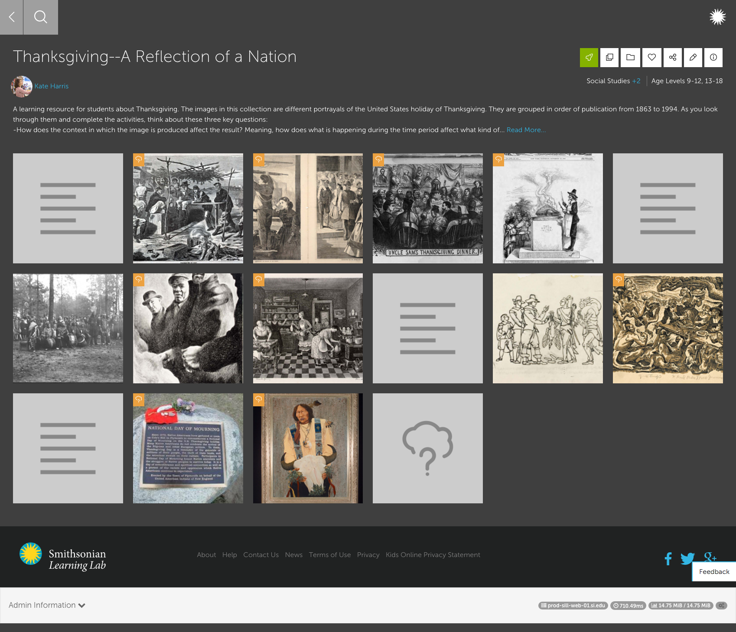The image size is (736, 632).
Task: Open the info icon
Action: tap(713, 58)
